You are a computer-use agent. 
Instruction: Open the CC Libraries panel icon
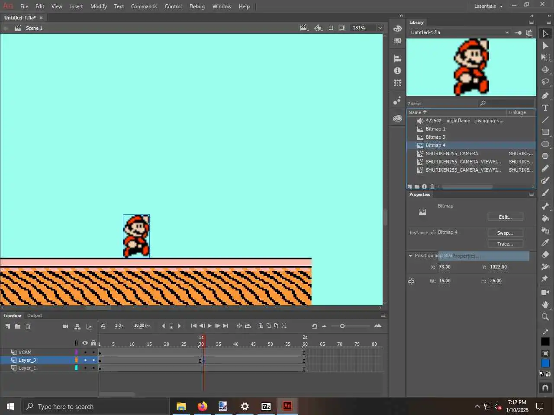click(x=397, y=118)
